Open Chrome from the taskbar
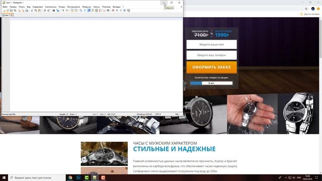The image size is (322, 181). click(70, 177)
